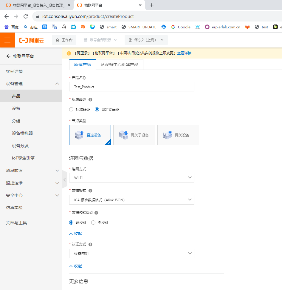Open the SMART_UPDATE bookmark
Viewport: 282px width, 290px height.
(x=139, y=27)
